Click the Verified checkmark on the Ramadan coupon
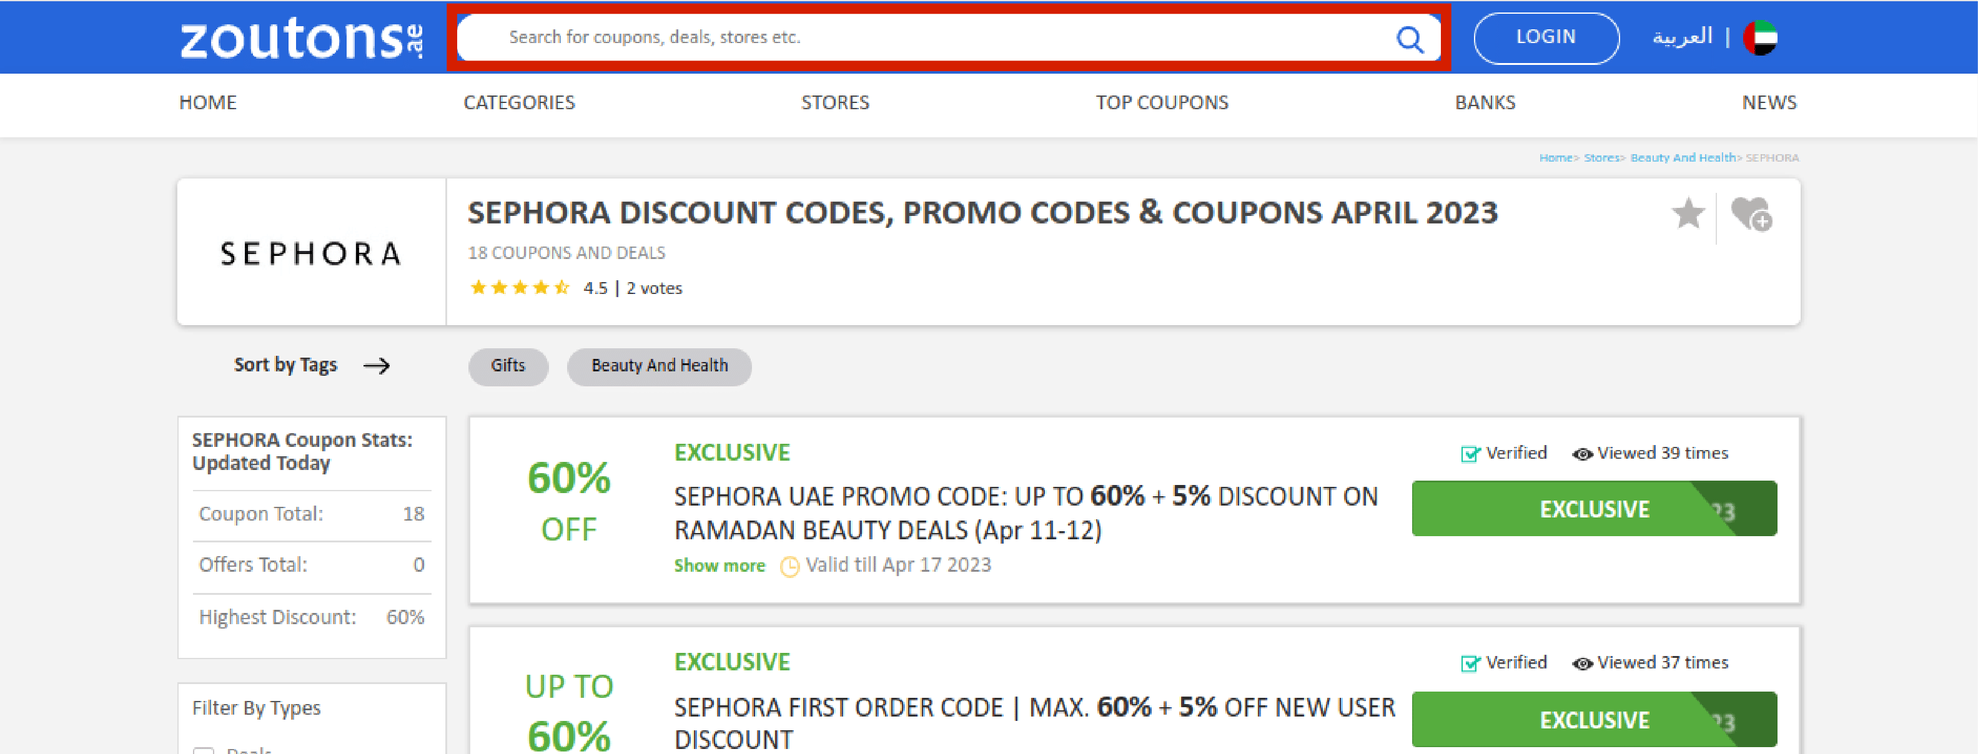1978x754 pixels. (1469, 453)
